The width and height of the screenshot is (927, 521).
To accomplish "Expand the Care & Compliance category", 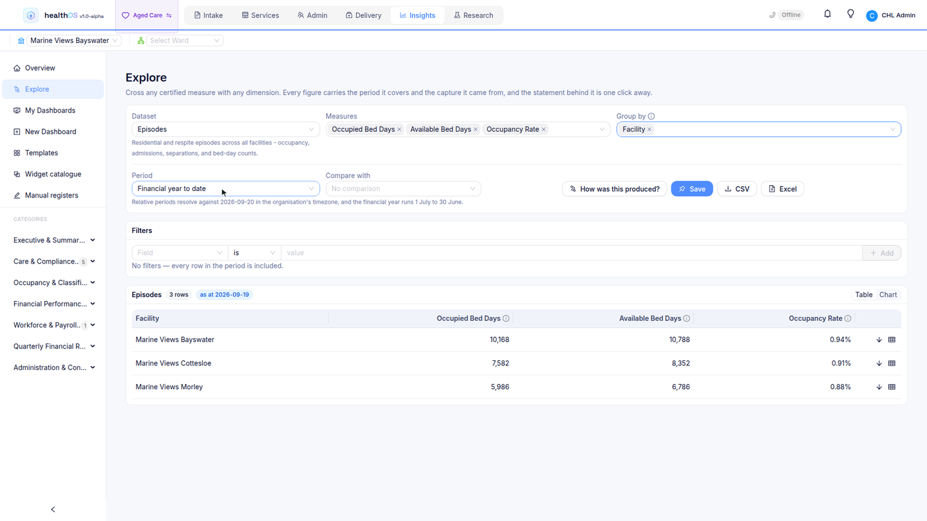I will (x=54, y=261).
